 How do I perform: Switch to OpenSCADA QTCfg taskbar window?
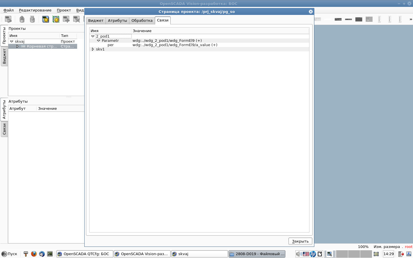(85, 254)
